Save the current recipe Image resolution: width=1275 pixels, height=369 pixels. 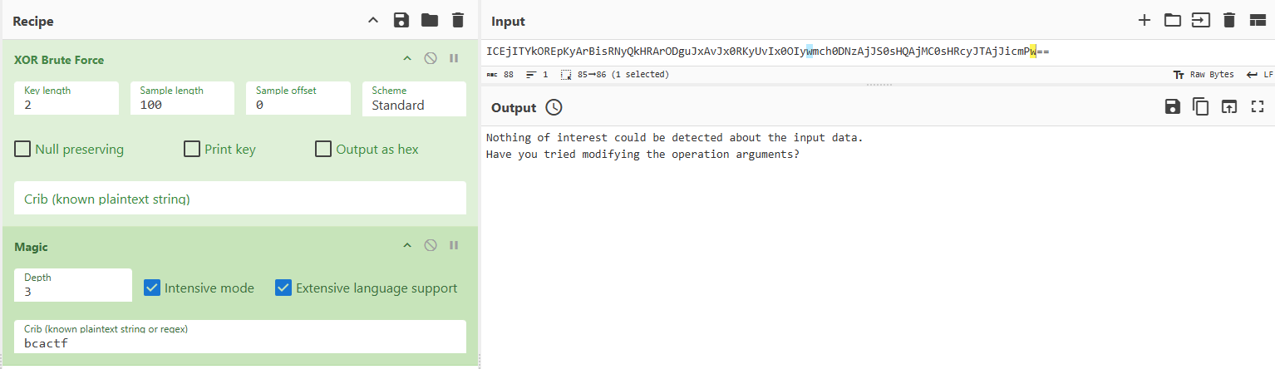401,21
